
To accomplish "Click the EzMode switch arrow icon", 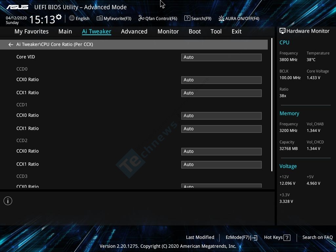I will click(254, 238).
